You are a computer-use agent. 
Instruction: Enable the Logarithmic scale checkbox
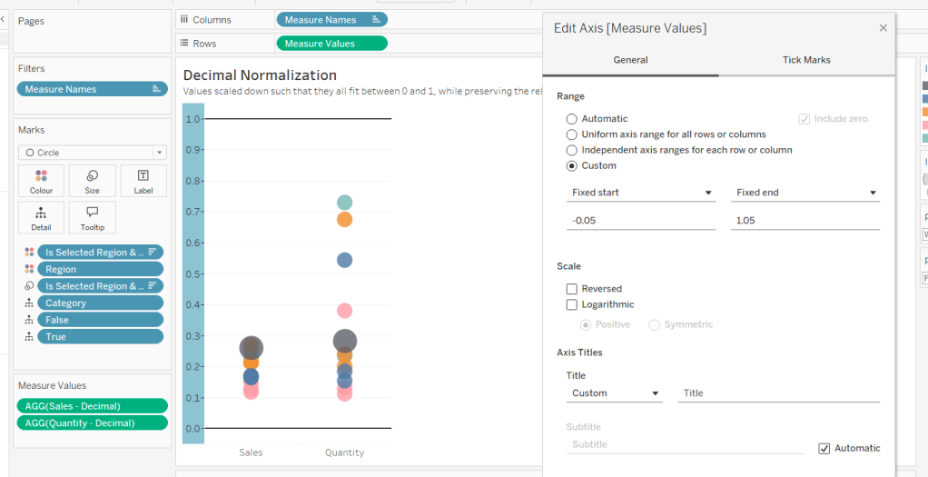click(x=572, y=305)
